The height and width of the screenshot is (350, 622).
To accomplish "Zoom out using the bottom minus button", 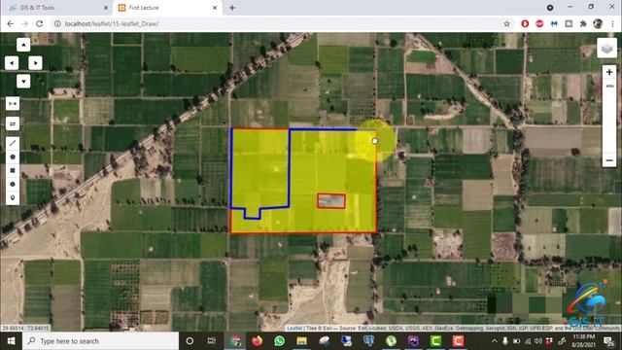I will point(609,160).
